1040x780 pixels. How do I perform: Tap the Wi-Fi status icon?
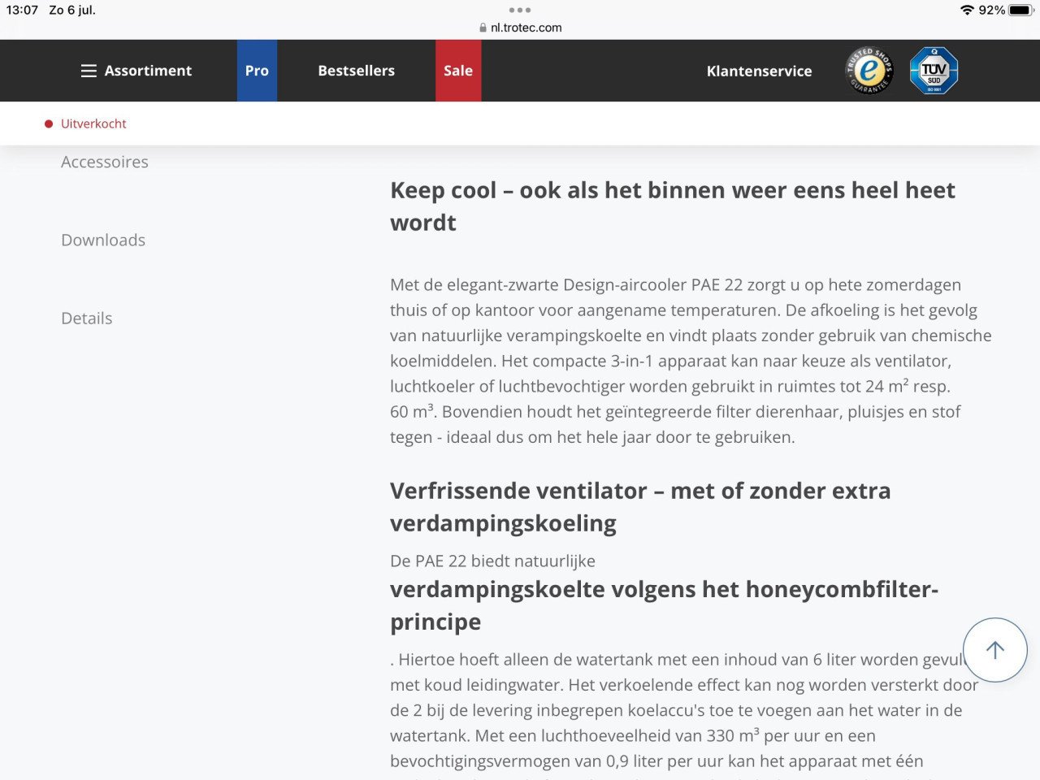[x=967, y=10]
